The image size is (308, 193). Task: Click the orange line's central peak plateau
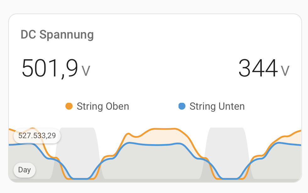163,129
